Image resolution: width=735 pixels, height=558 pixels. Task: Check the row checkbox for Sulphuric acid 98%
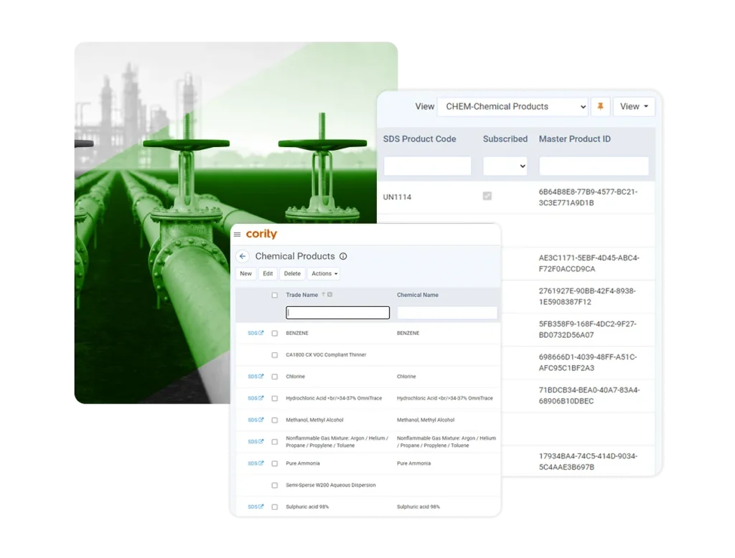[x=273, y=506]
